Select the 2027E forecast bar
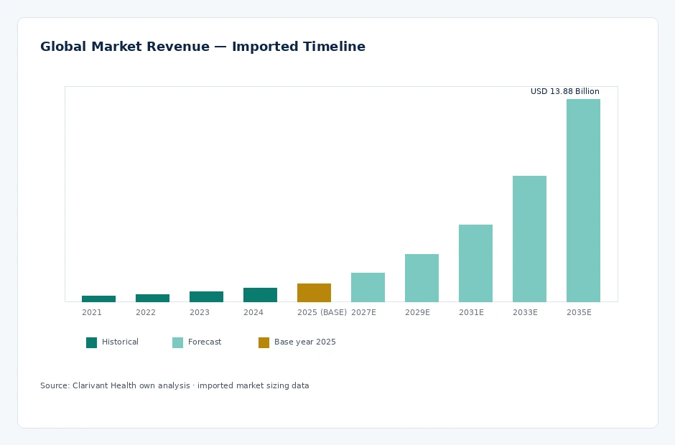This screenshot has height=445, width=675. click(x=368, y=288)
